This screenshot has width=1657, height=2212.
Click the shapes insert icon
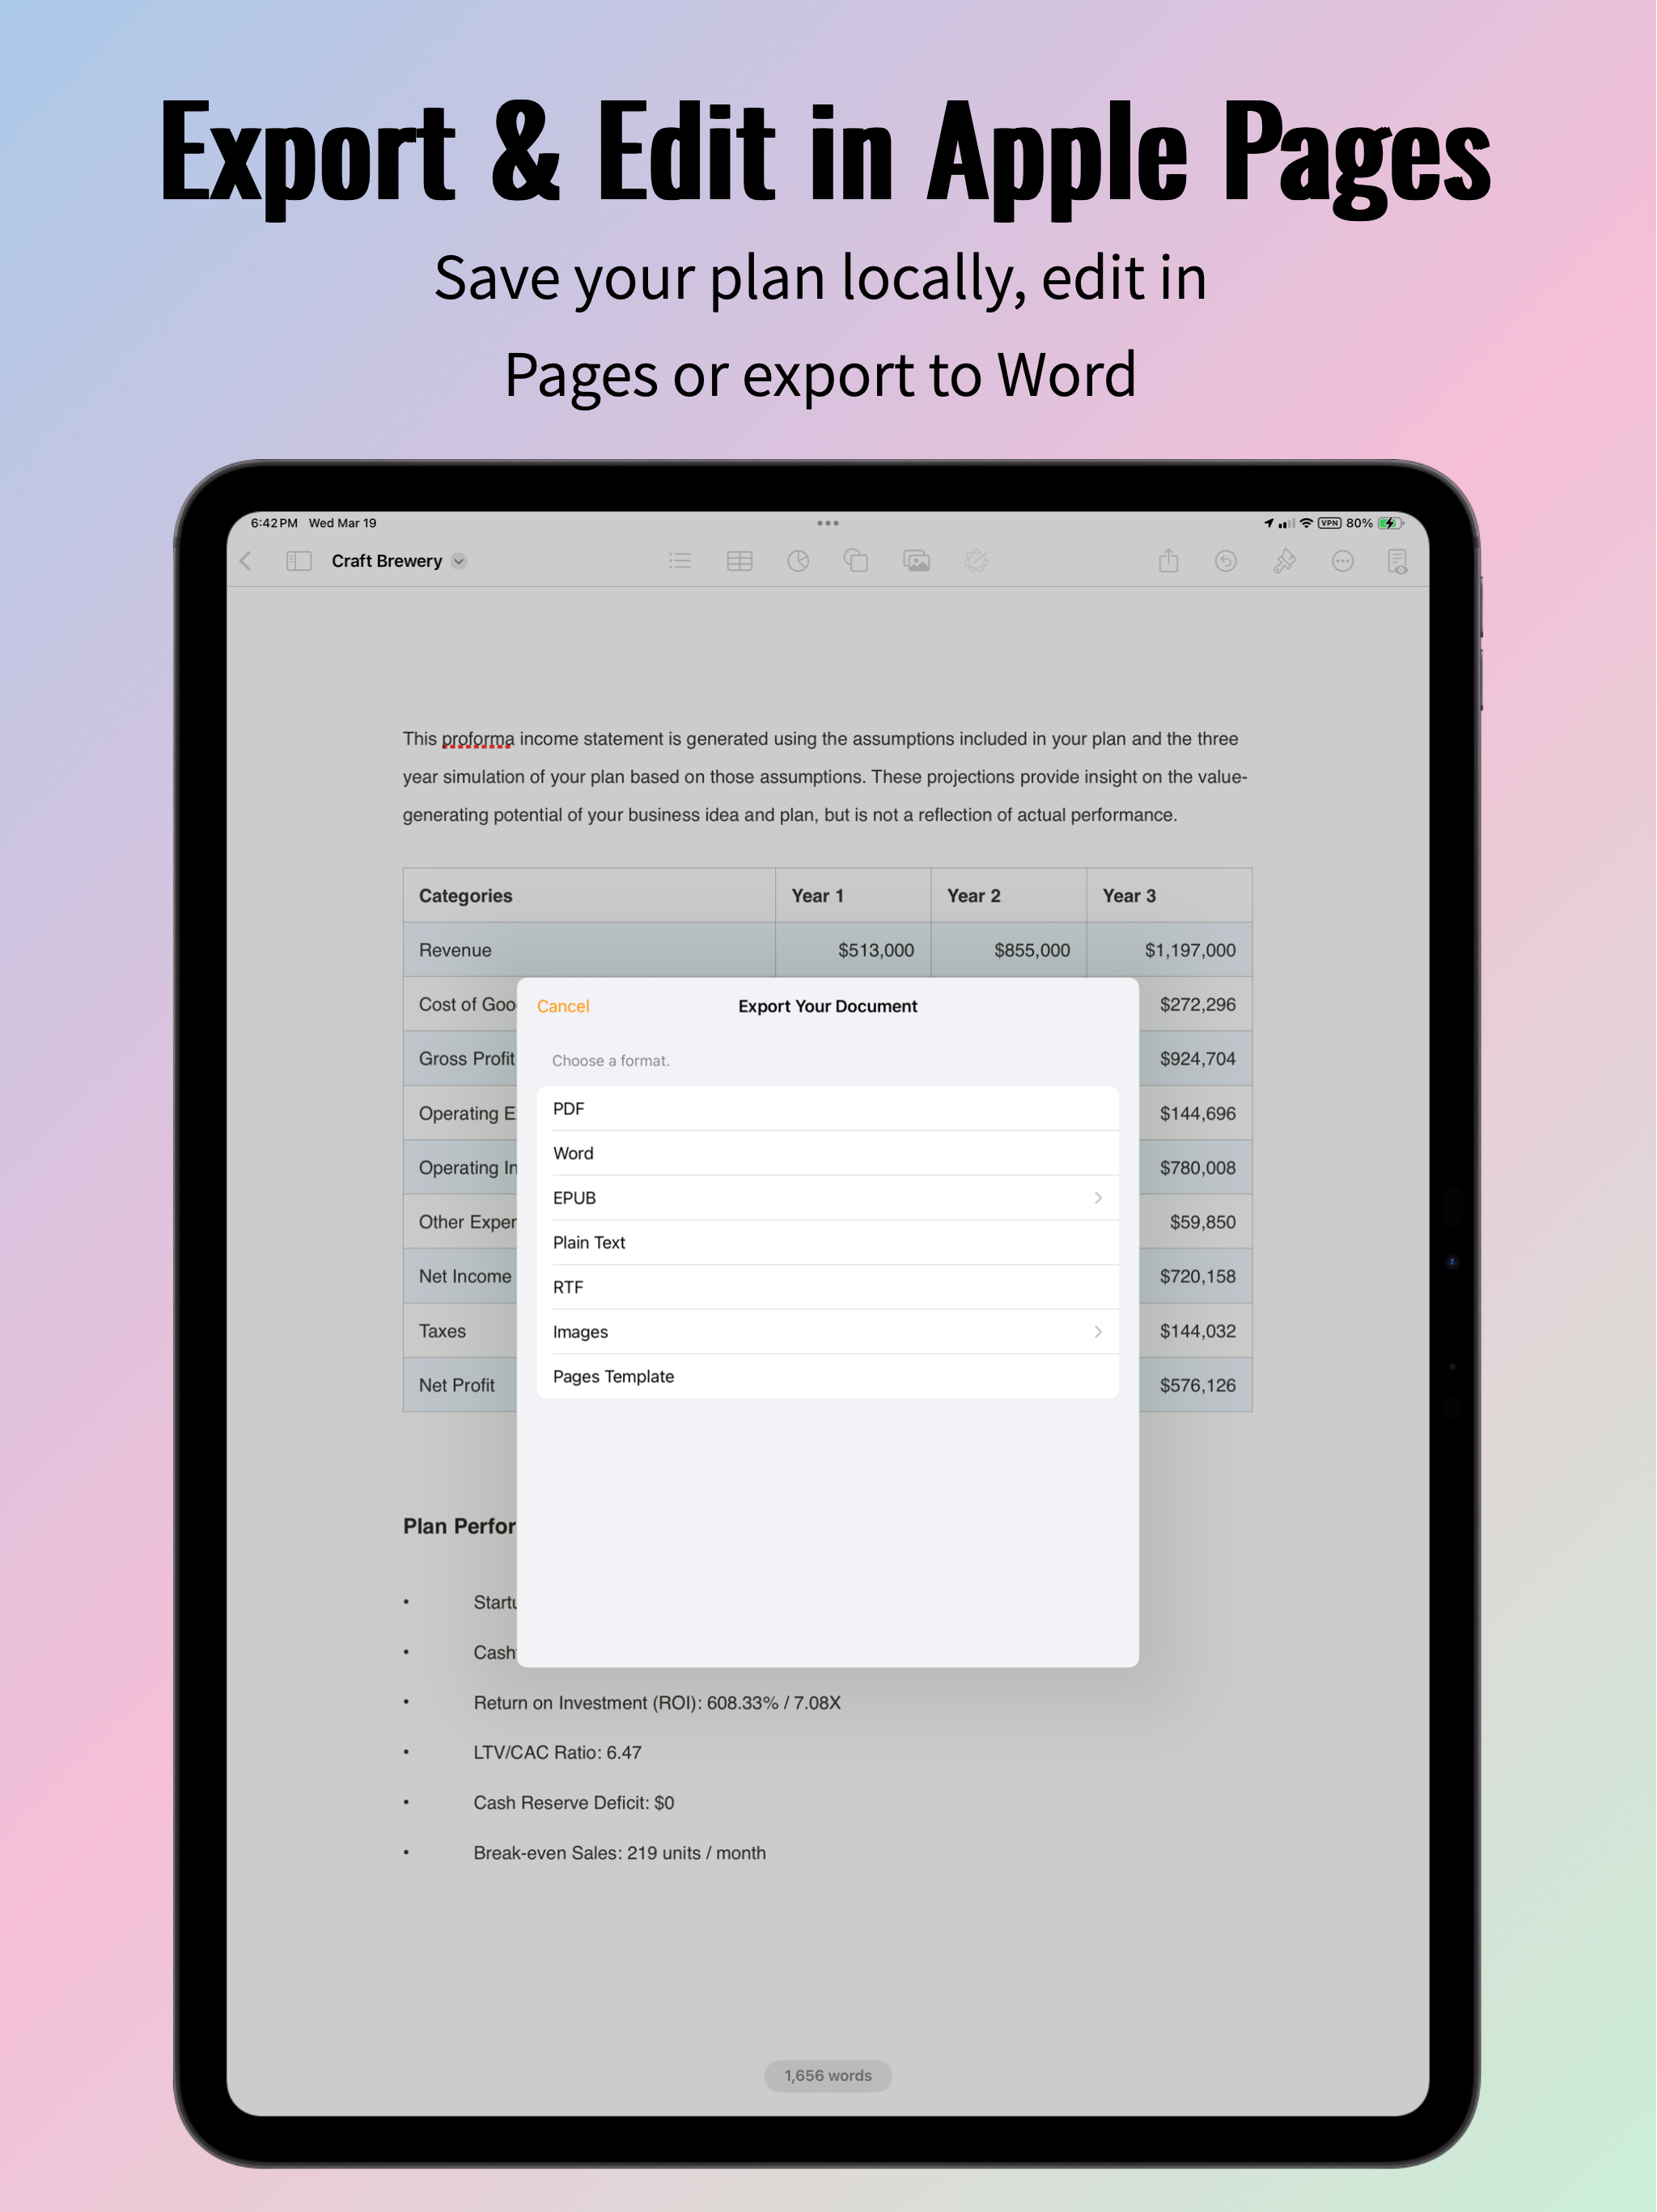857,561
